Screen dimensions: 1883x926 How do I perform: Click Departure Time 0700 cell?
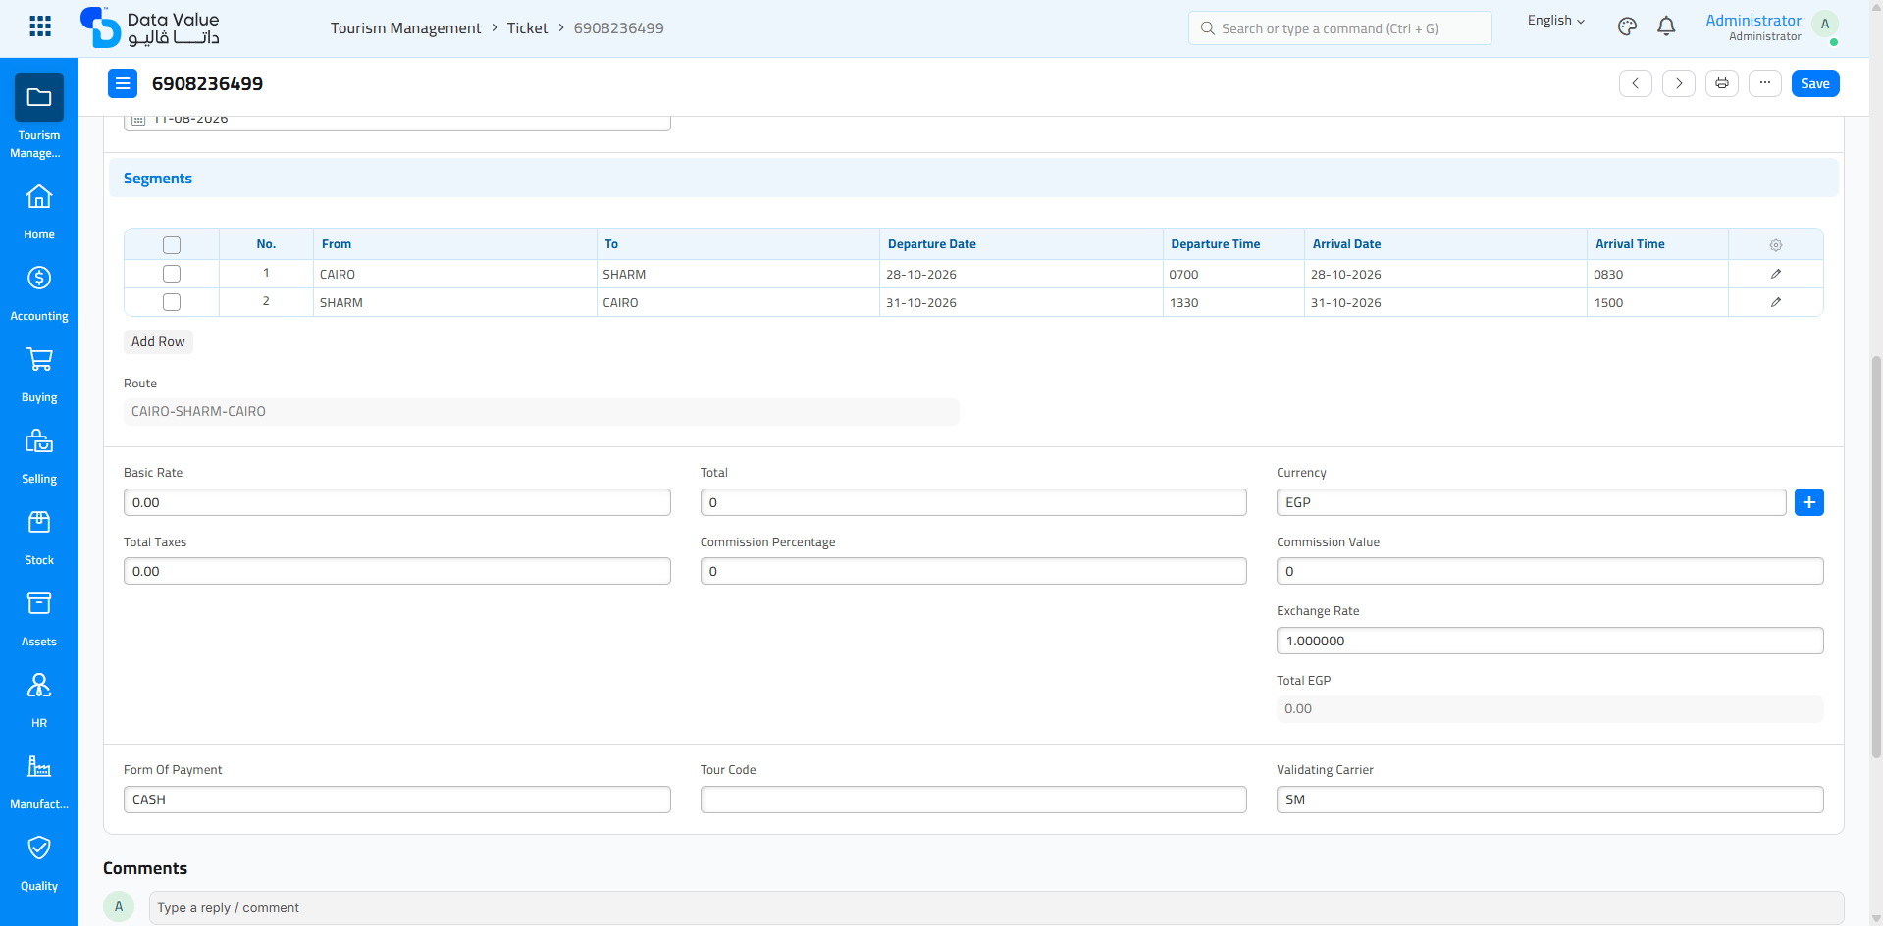[1233, 274]
